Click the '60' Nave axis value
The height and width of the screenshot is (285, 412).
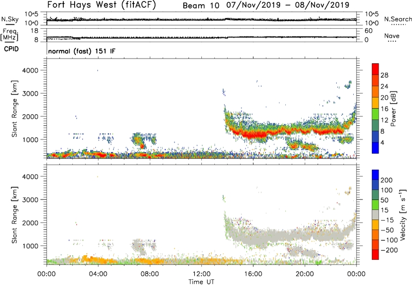coord(368,31)
